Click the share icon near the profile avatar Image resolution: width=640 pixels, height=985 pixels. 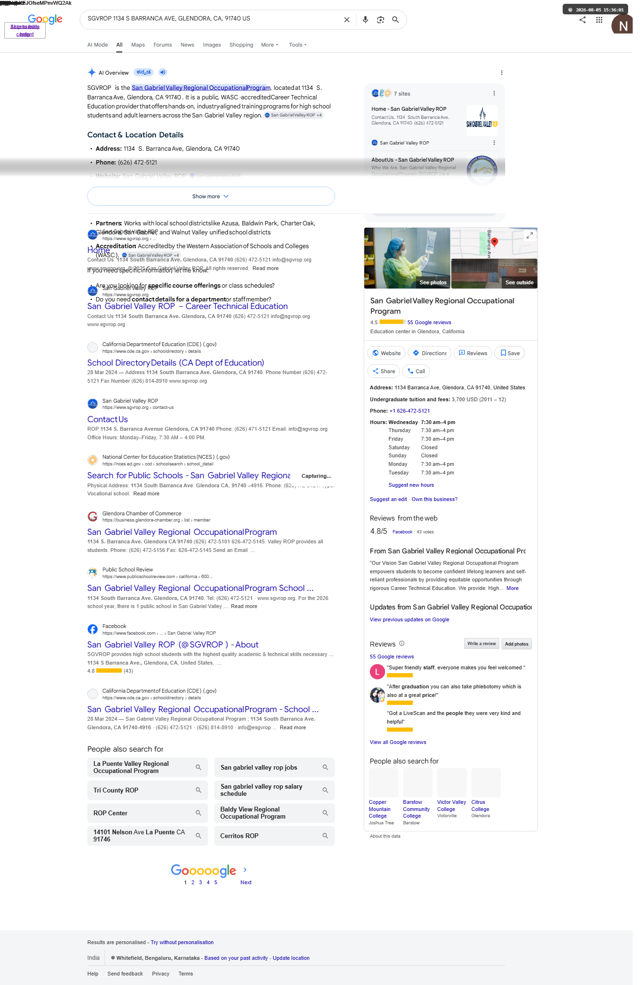click(583, 20)
